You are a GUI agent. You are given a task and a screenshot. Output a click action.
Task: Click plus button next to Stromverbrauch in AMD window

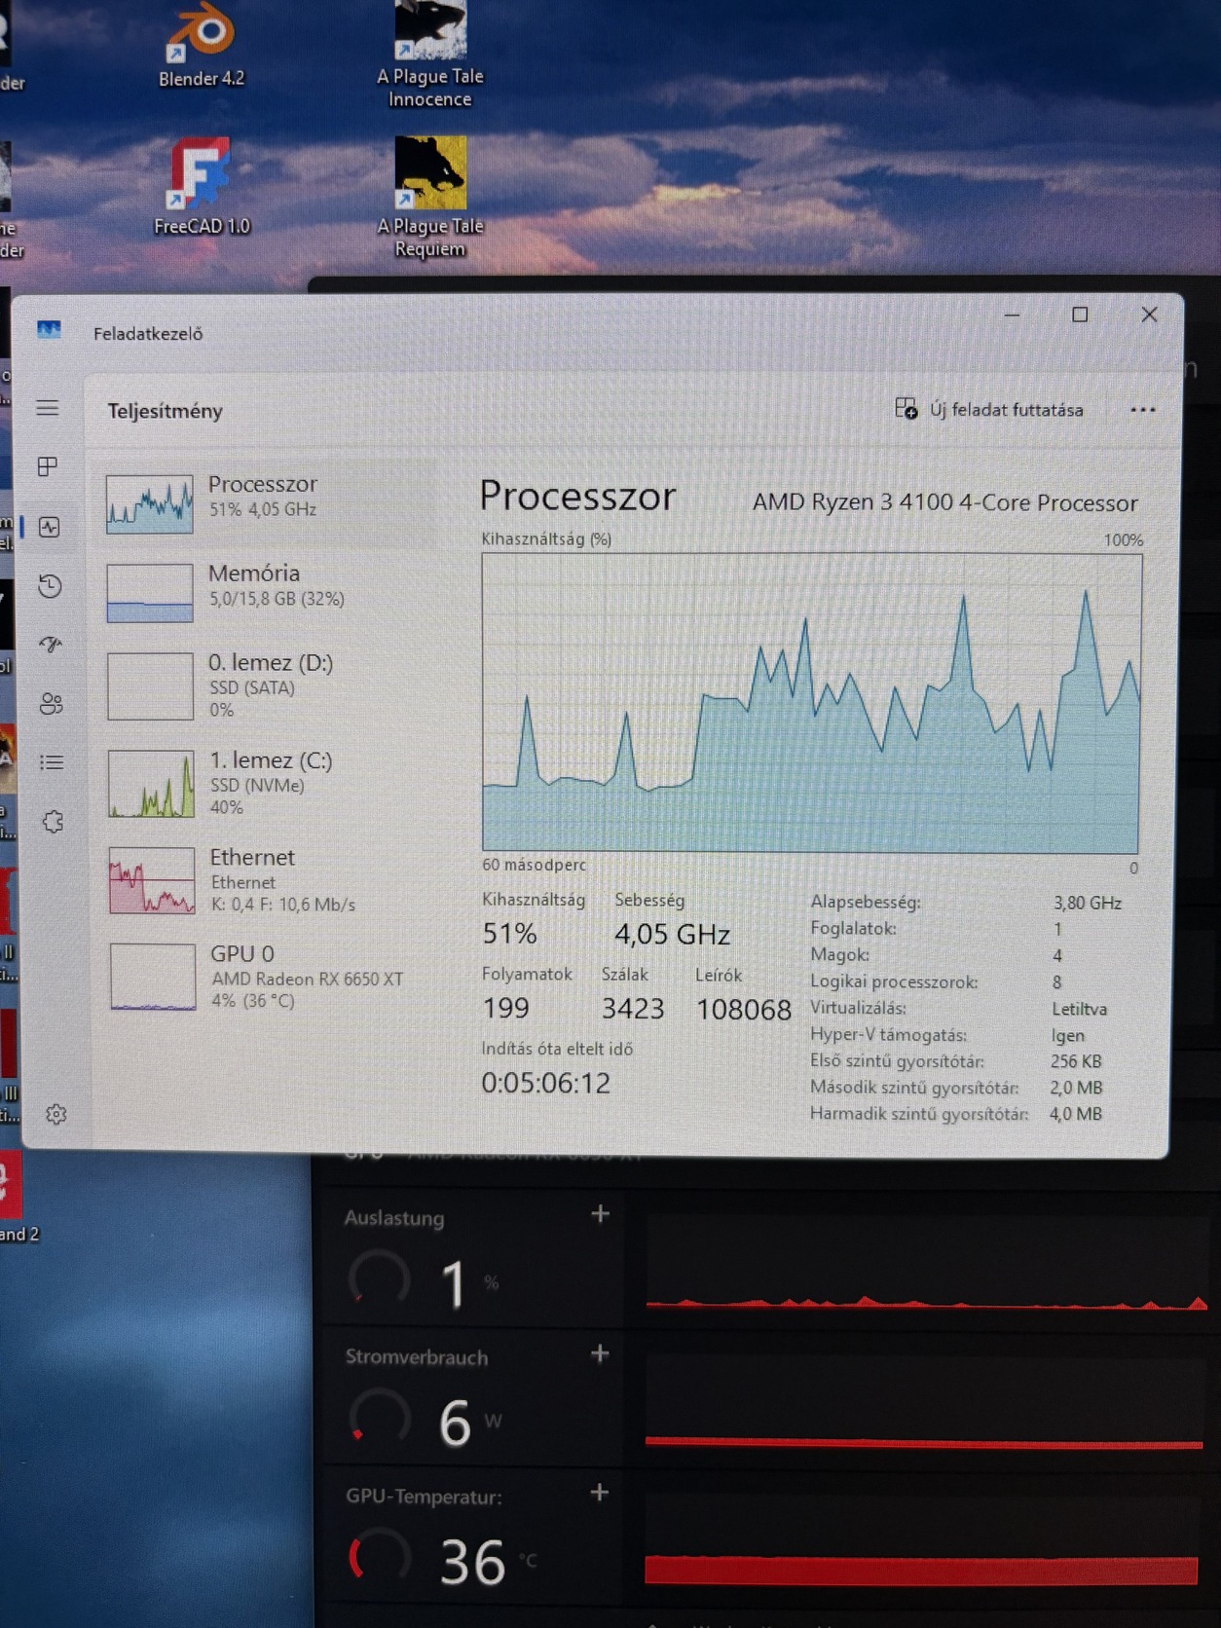(600, 1353)
